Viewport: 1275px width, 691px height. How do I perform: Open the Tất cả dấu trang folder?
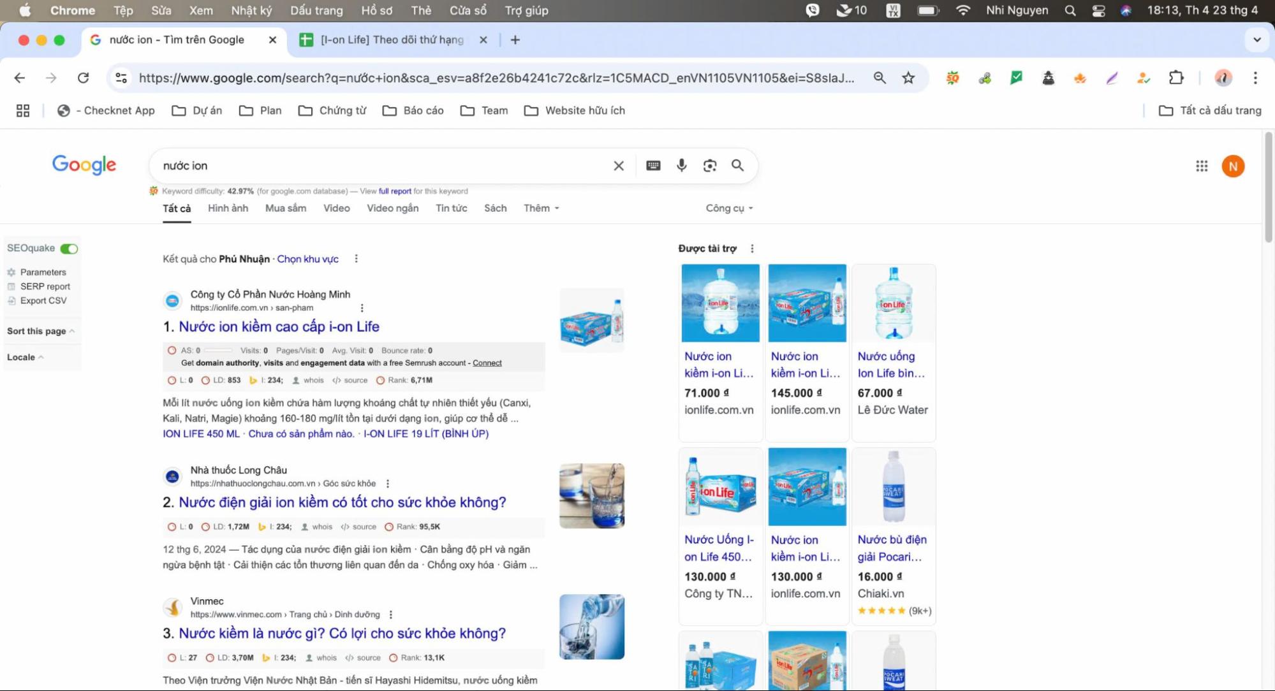1210,111
